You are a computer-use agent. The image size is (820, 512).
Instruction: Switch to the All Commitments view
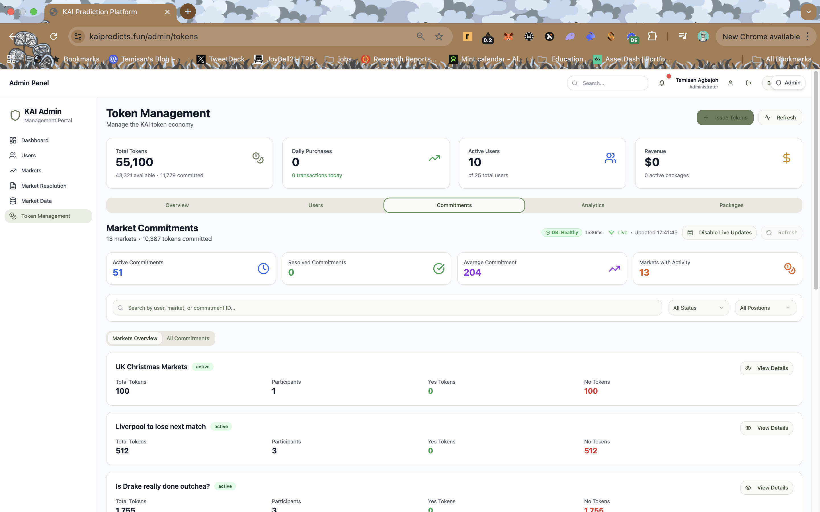coord(188,338)
